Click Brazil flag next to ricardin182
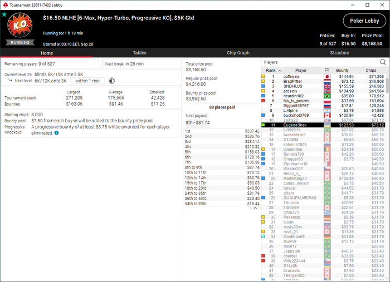Image resolution: width=390 pixels, height=282 pixels. point(327,96)
